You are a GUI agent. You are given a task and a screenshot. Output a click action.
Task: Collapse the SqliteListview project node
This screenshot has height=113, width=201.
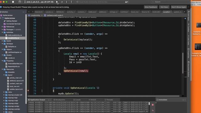pos(1,18)
